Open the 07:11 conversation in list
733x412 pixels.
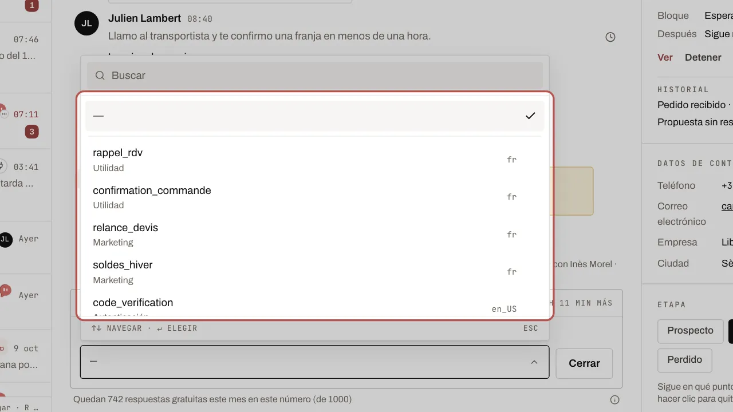point(26,122)
